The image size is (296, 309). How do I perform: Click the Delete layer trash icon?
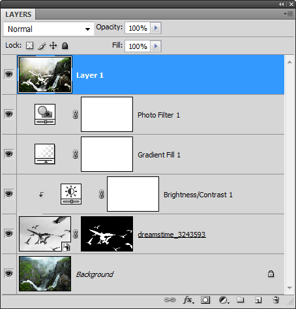276,300
